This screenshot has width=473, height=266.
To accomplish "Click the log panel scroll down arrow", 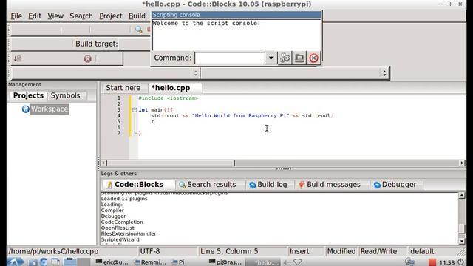I will pyautogui.click(x=462, y=241).
